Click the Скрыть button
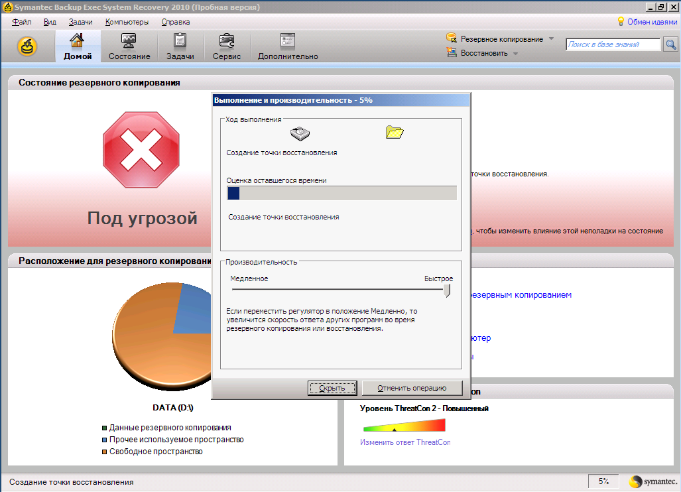681x492 pixels. (332, 388)
